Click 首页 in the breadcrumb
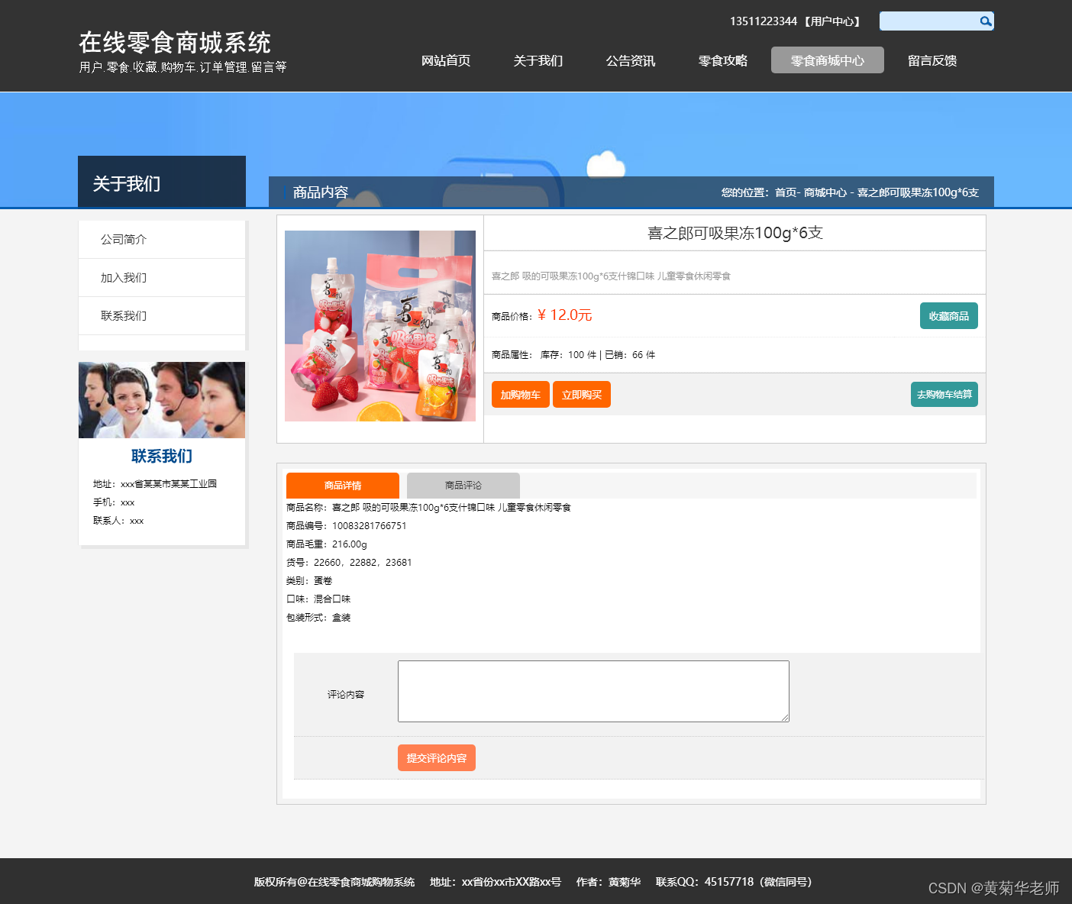Image resolution: width=1072 pixels, height=904 pixels. point(786,192)
